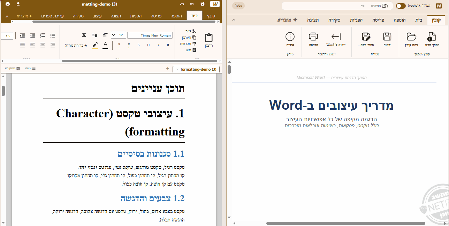Click the 1.1 סגנונות בסיסיים heading

pos(151,154)
